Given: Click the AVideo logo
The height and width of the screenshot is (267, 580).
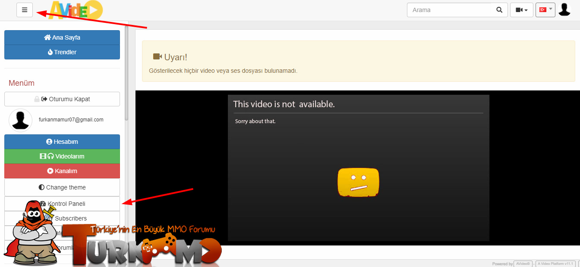Looking at the screenshot, I should [x=76, y=9].
